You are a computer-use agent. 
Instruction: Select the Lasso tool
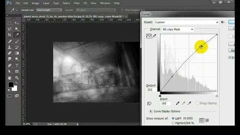point(9,29)
